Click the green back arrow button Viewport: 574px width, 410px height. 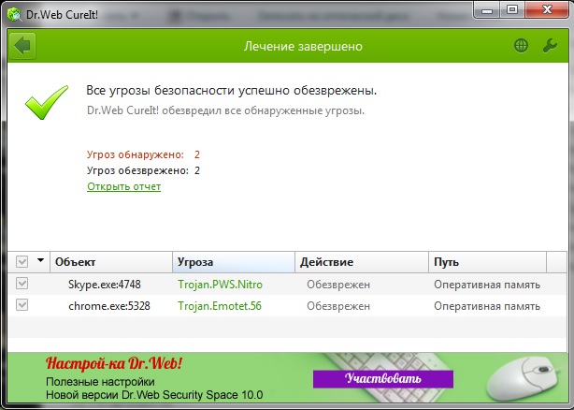(22, 46)
